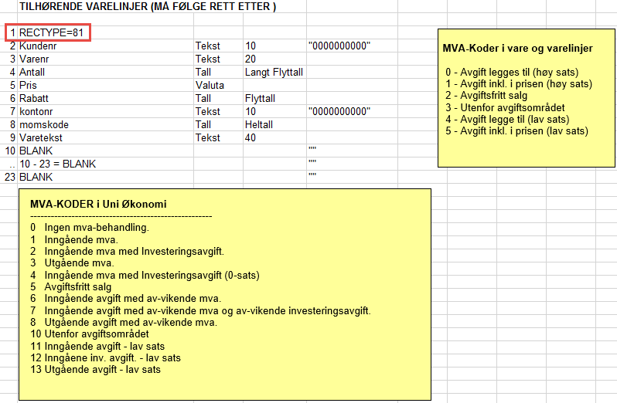617x403 pixels.
Task: Click the length value 40 in the Varetekst row
Action: pos(251,138)
